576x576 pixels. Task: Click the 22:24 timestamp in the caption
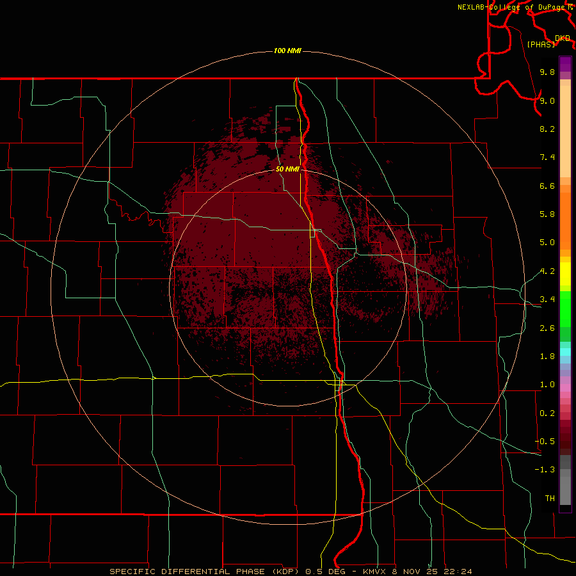point(458,572)
